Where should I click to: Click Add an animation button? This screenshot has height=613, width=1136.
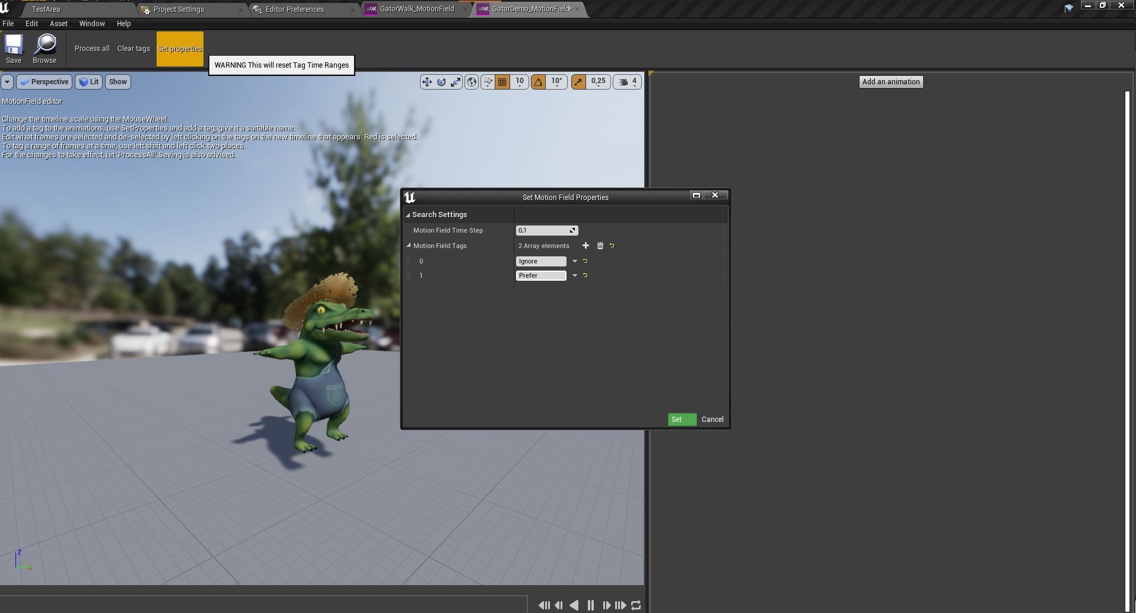pos(891,82)
